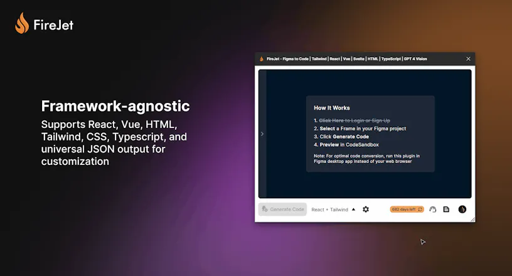Click strikethrough Click Here to Login link
512x276 pixels.
tap(355, 120)
